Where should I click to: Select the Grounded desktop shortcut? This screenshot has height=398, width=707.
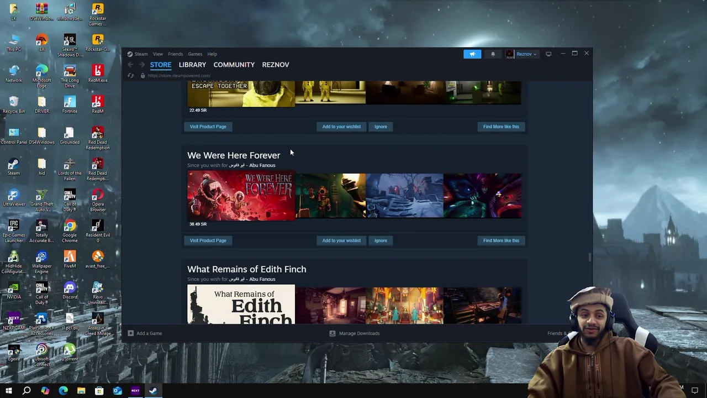click(x=70, y=135)
